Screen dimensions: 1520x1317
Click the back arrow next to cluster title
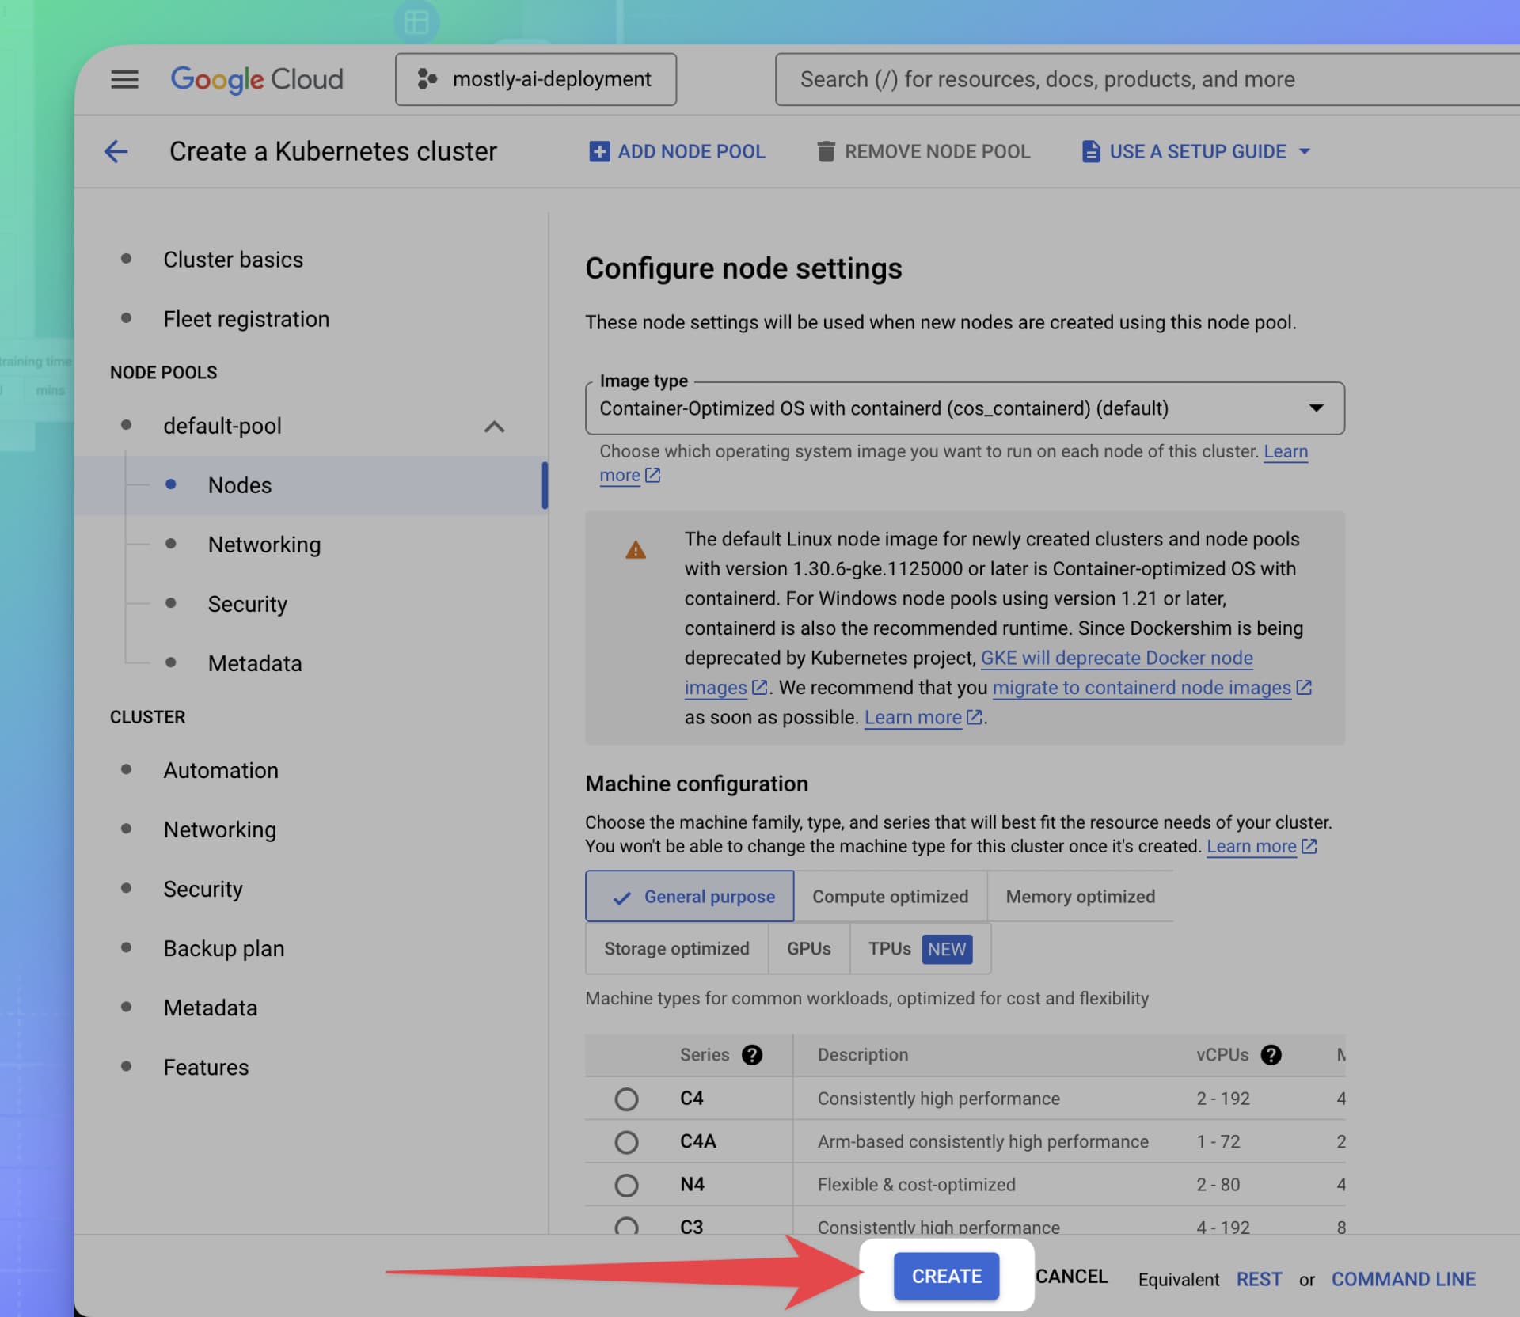[x=116, y=151]
